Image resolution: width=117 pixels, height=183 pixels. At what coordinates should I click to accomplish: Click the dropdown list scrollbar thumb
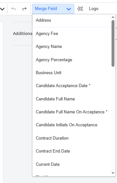pyautogui.click(x=113, y=43)
